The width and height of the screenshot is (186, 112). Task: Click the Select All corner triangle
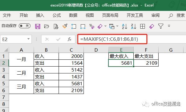[x=6, y=50]
